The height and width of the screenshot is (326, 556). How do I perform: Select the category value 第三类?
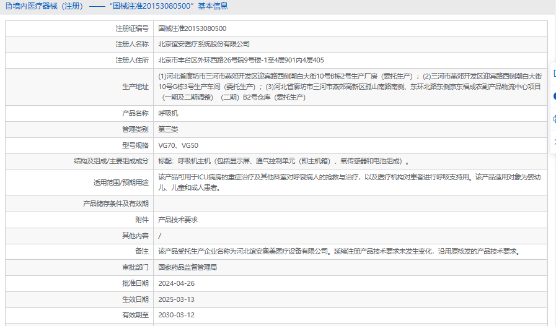(x=168, y=129)
